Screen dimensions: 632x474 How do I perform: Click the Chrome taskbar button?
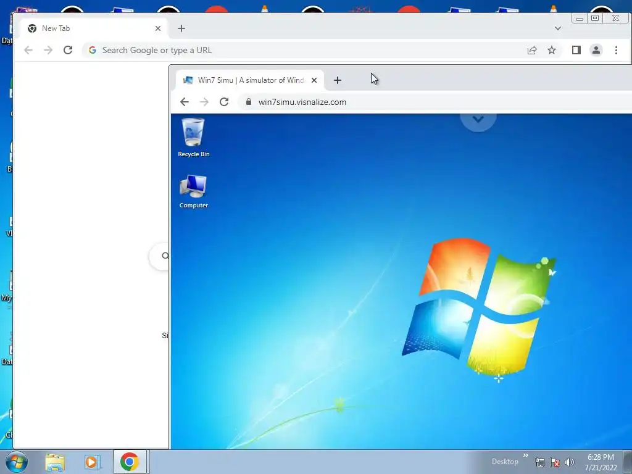130,462
